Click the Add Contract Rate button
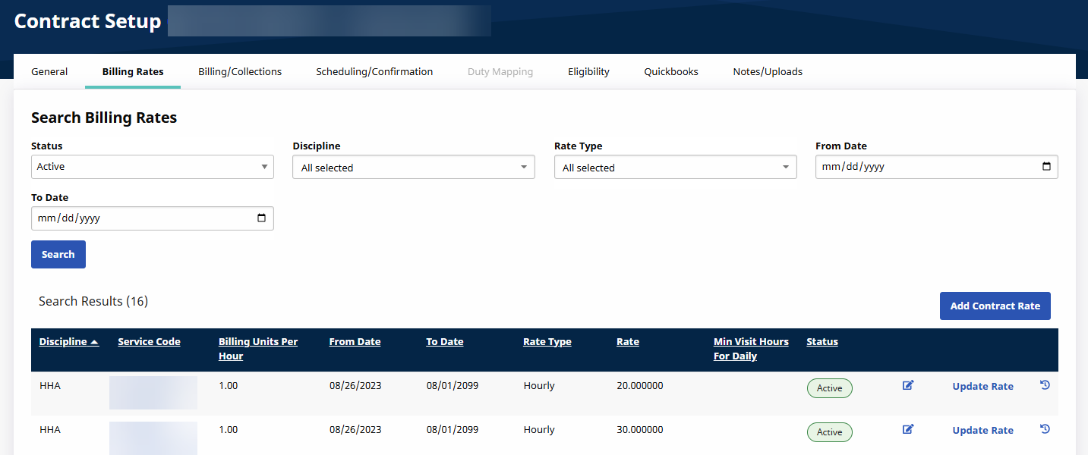The height and width of the screenshot is (455, 1088). coord(995,306)
